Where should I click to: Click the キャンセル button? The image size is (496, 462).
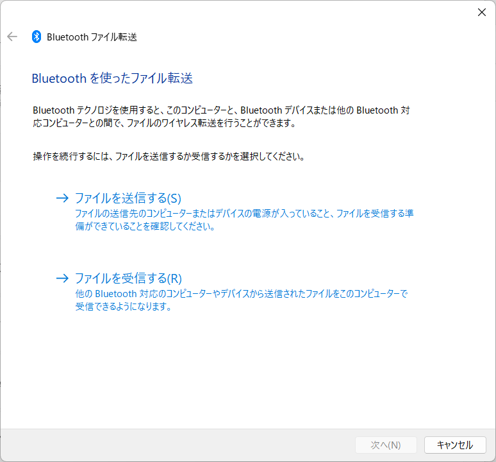coord(455,445)
